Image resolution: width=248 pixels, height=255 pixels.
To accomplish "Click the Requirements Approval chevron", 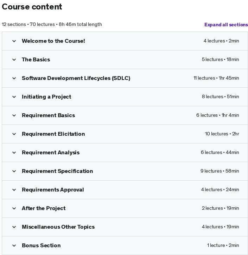I will (14, 190).
